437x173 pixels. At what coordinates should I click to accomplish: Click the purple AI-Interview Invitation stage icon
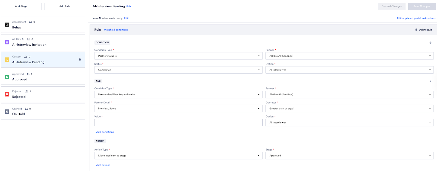click(7, 42)
